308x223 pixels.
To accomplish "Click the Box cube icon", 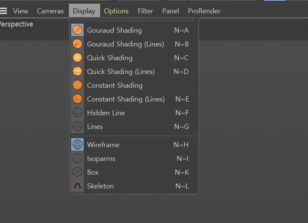I will (x=77, y=172).
